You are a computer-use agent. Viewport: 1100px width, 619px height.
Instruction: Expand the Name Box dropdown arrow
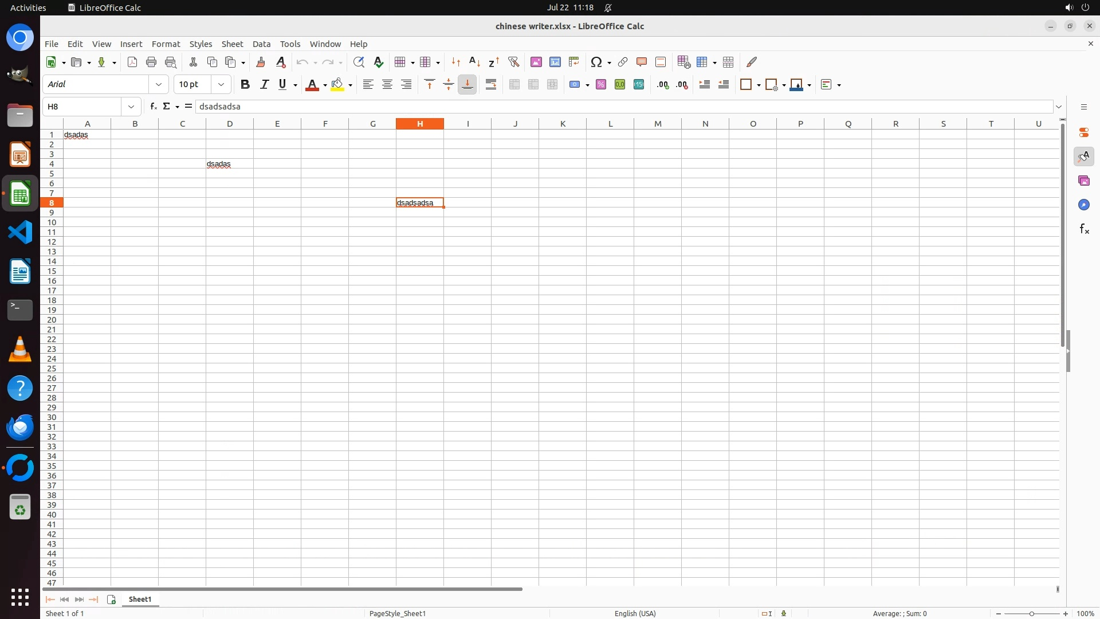(131, 107)
